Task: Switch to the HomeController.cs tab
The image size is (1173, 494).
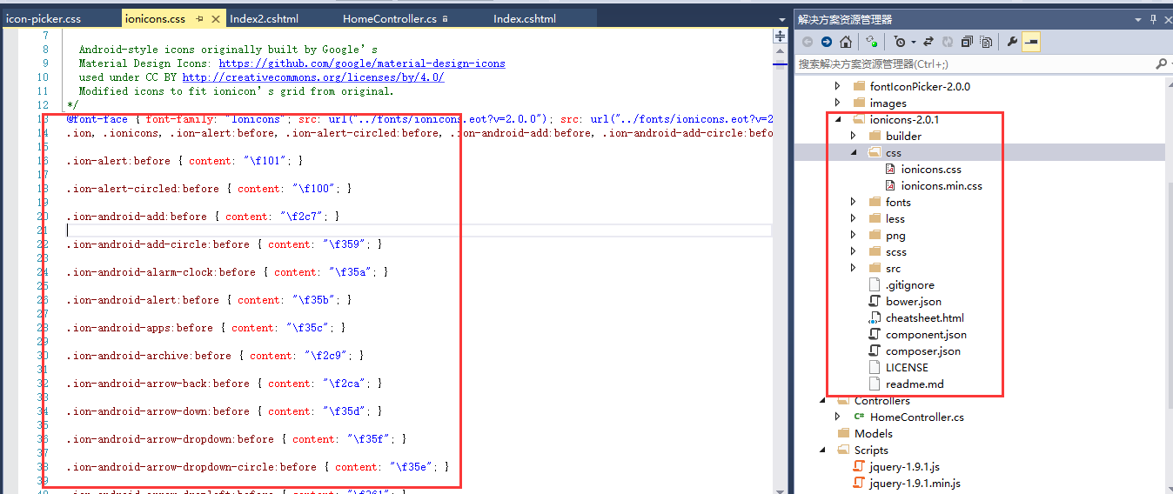Action: coord(389,18)
